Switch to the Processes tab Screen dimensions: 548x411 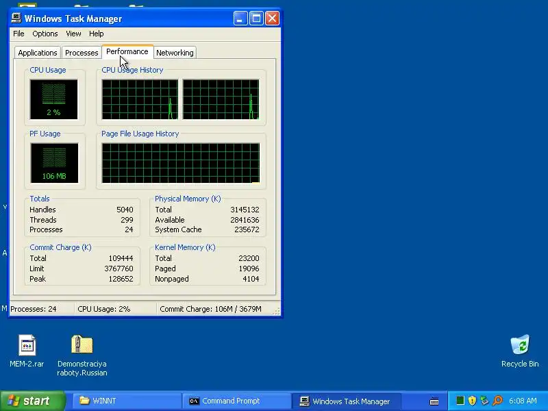(x=82, y=53)
